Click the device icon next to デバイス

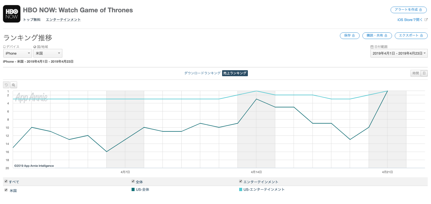pos(4,47)
